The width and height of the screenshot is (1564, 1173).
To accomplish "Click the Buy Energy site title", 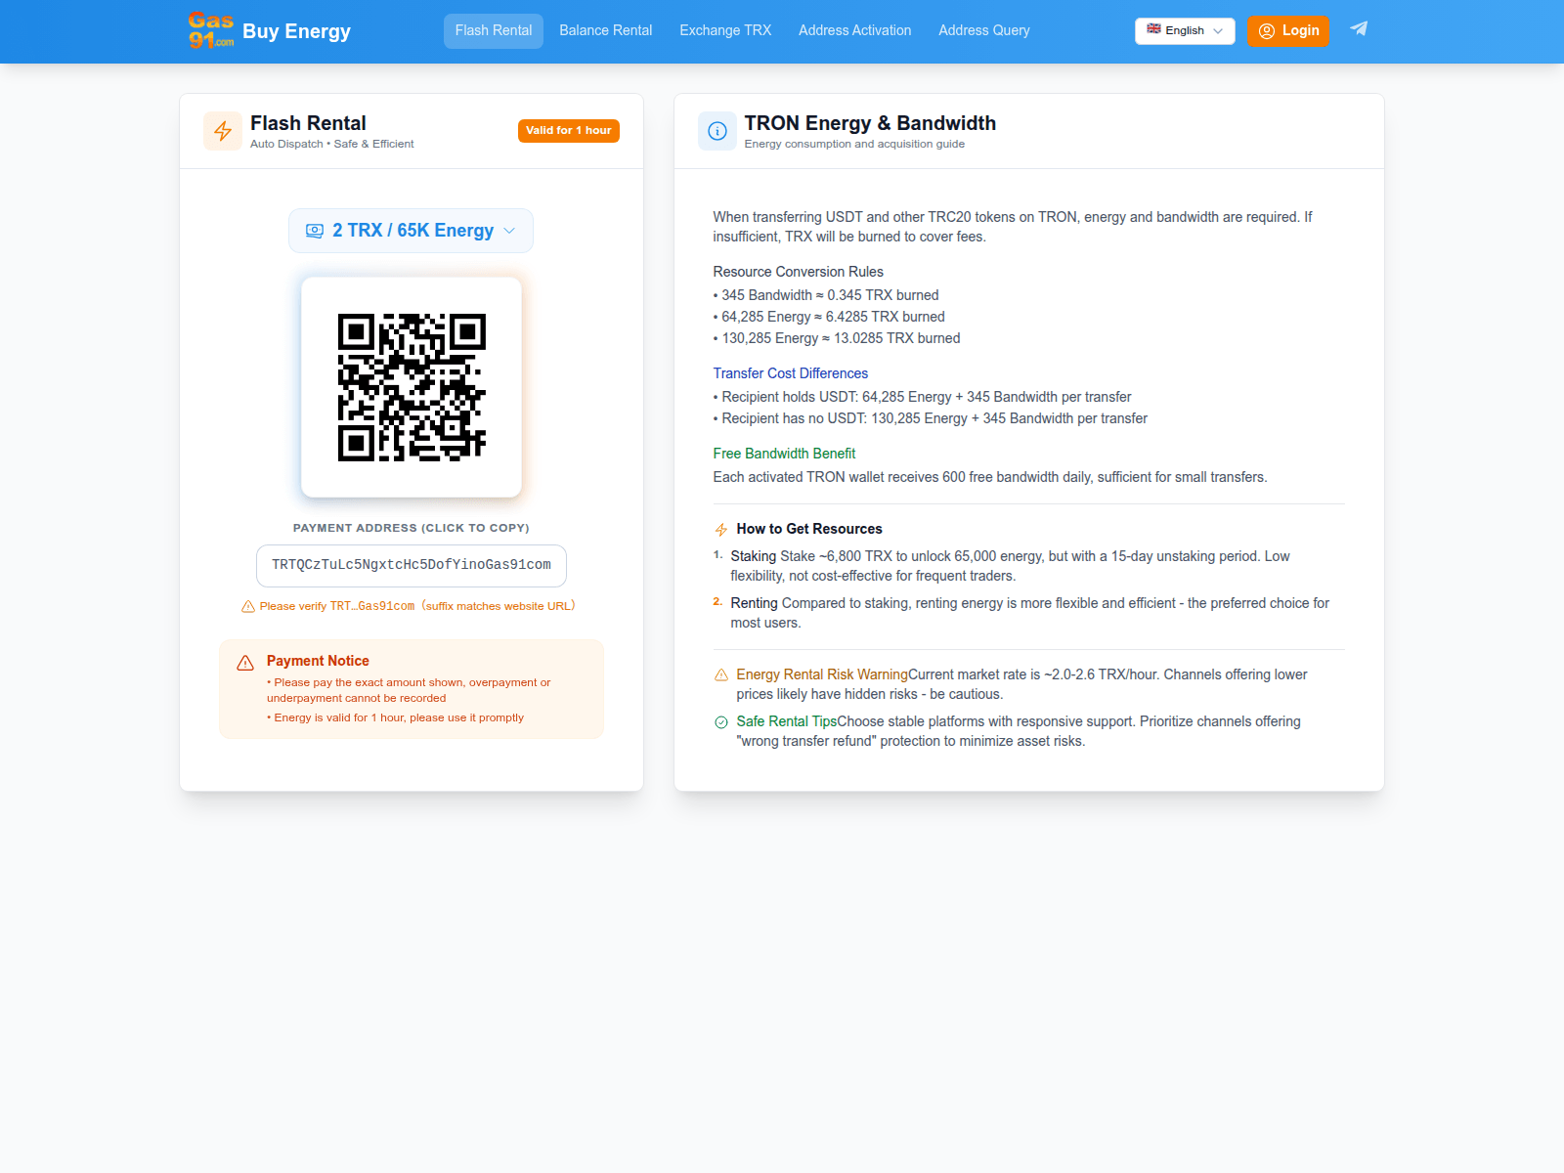I will coord(296,31).
